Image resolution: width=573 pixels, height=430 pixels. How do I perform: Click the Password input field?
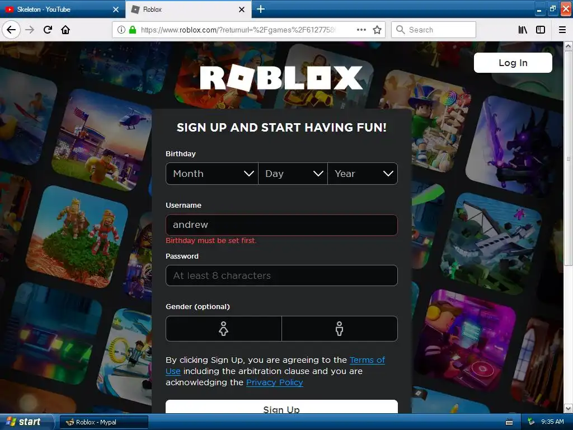281,275
